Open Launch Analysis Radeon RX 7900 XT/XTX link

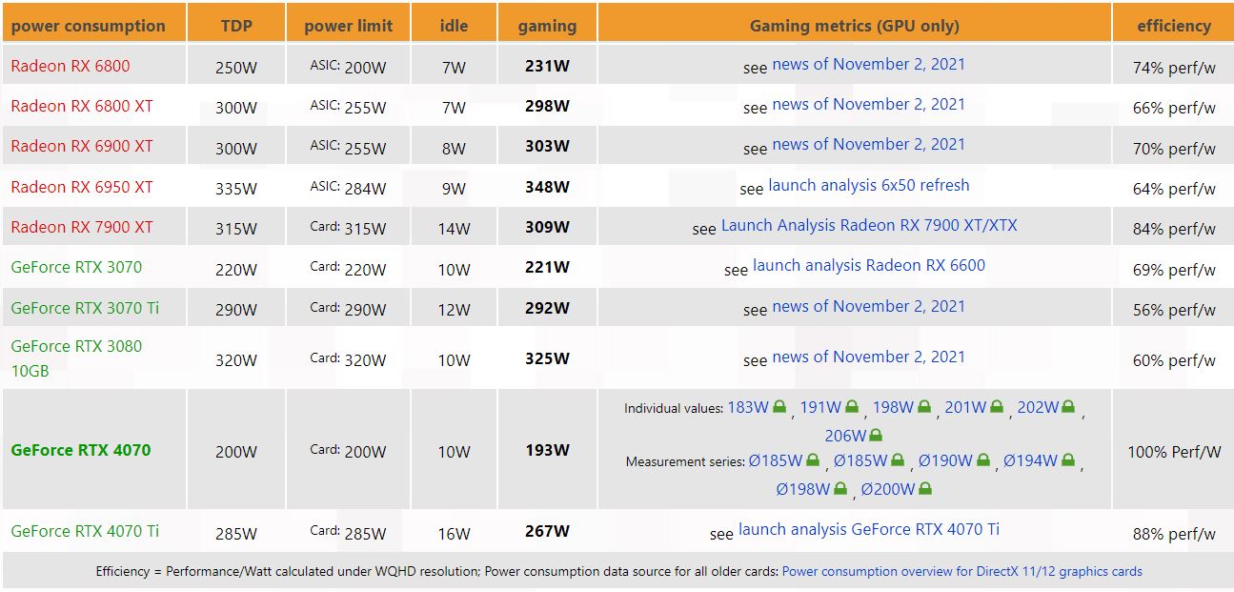869,225
